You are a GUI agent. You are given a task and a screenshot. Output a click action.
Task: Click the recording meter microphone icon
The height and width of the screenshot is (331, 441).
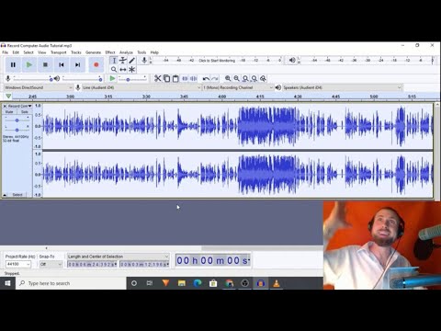[x=144, y=60]
